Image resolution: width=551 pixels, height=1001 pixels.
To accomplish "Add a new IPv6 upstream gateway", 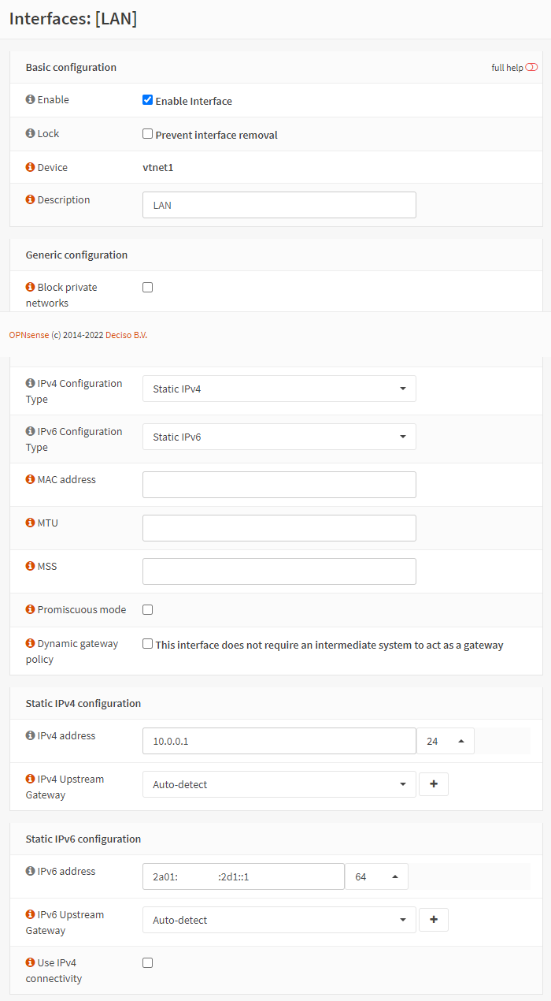I will (x=434, y=920).
